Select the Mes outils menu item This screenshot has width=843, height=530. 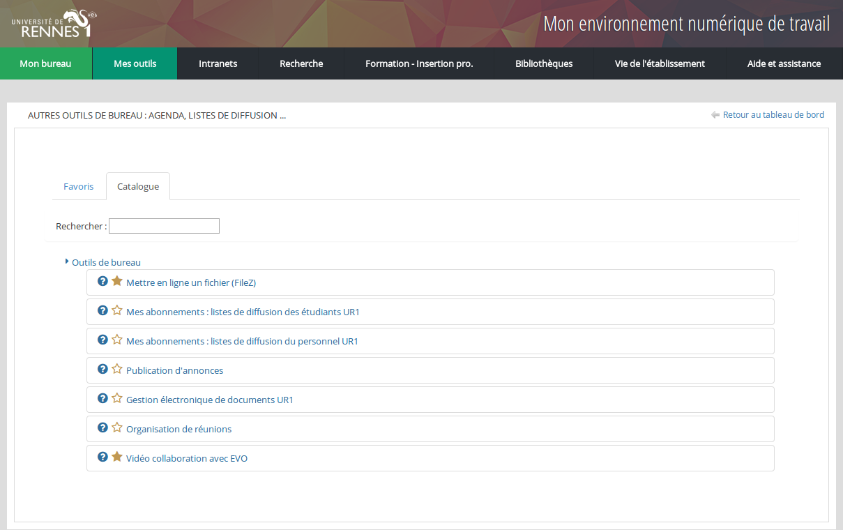(x=135, y=63)
